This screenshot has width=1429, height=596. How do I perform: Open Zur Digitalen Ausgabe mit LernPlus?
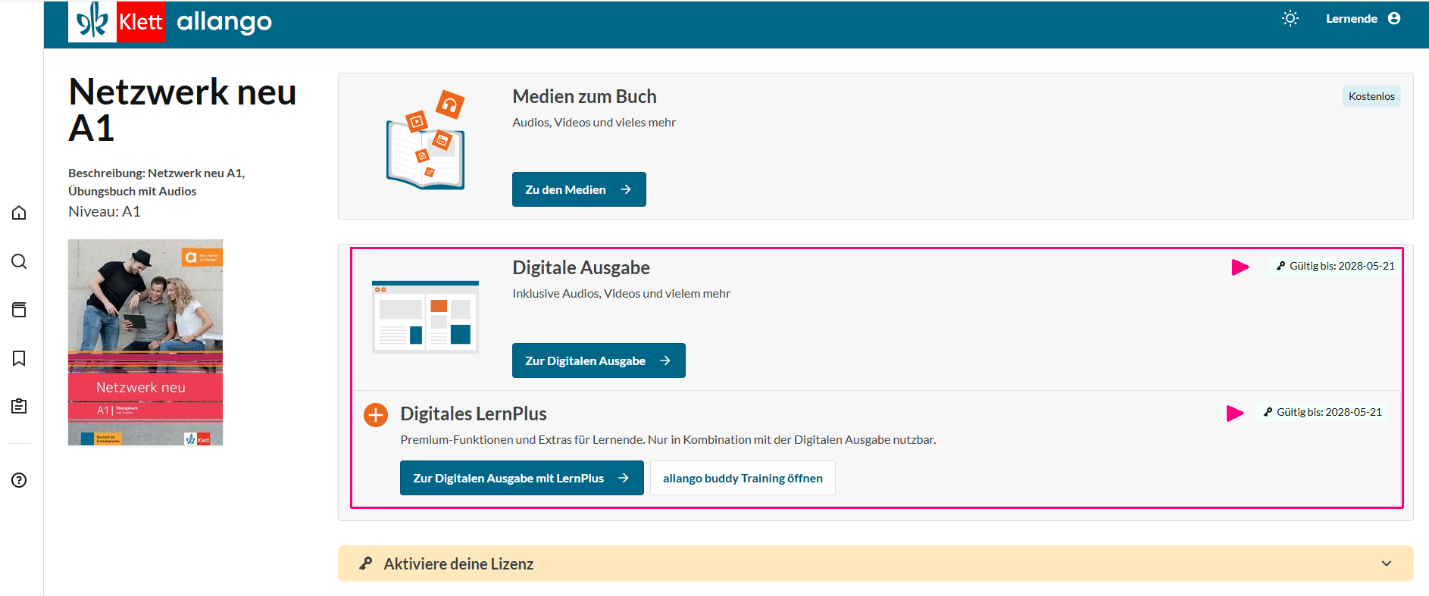pos(521,479)
